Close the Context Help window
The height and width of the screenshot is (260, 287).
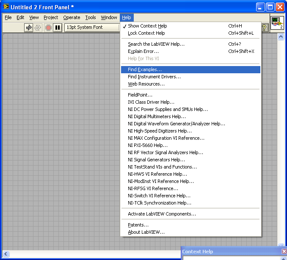point(284,251)
